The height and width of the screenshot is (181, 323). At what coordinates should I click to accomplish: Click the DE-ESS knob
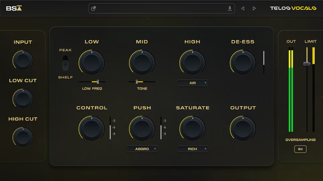[243, 62]
